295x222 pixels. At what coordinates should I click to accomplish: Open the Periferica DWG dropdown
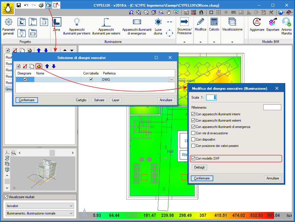(x=172, y=80)
